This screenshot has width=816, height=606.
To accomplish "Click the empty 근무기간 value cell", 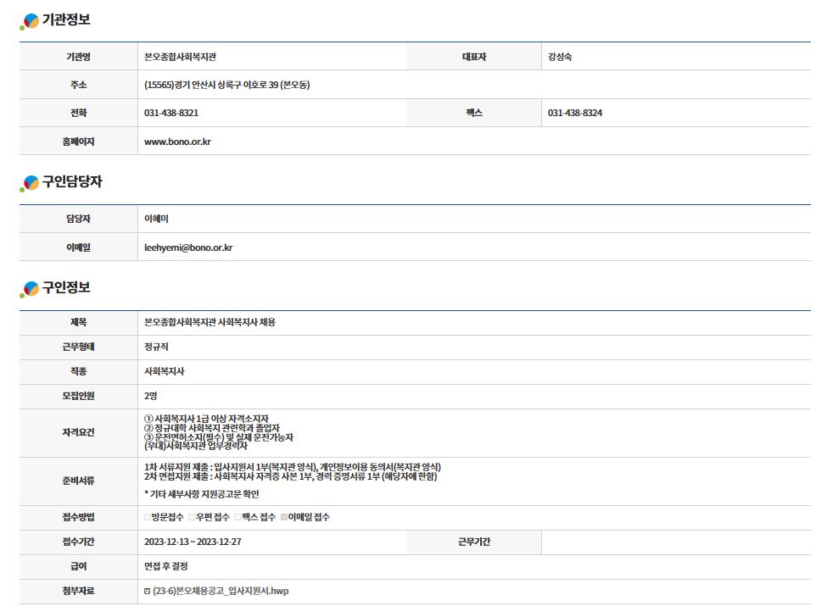I will (674, 542).
